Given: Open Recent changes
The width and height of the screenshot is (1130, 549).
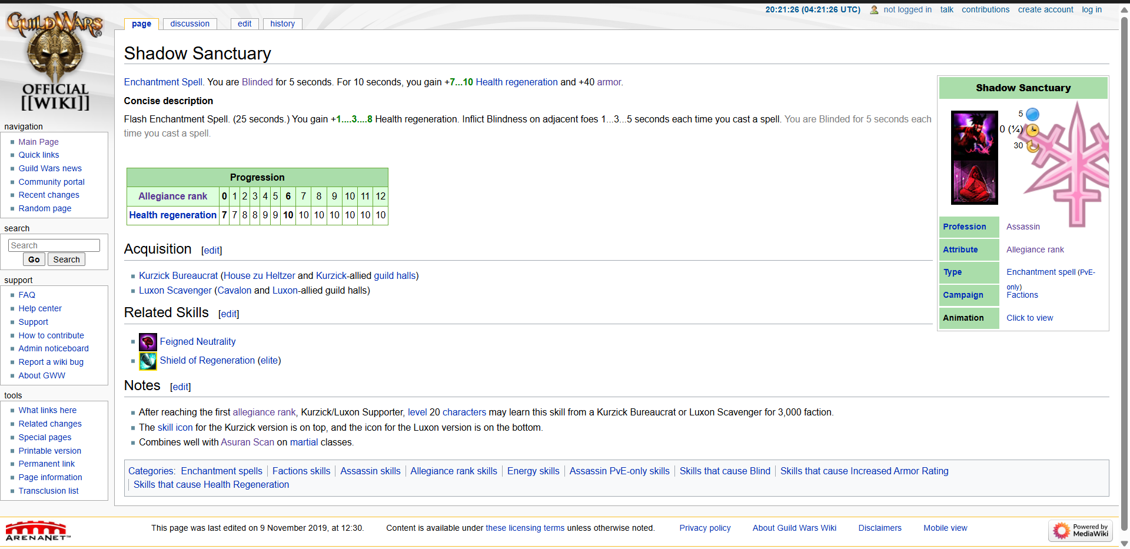Looking at the screenshot, I should tap(49, 195).
